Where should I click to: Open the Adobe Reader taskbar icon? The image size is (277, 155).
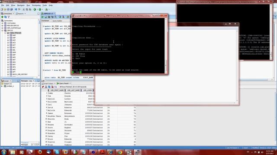(x=102, y=152)
